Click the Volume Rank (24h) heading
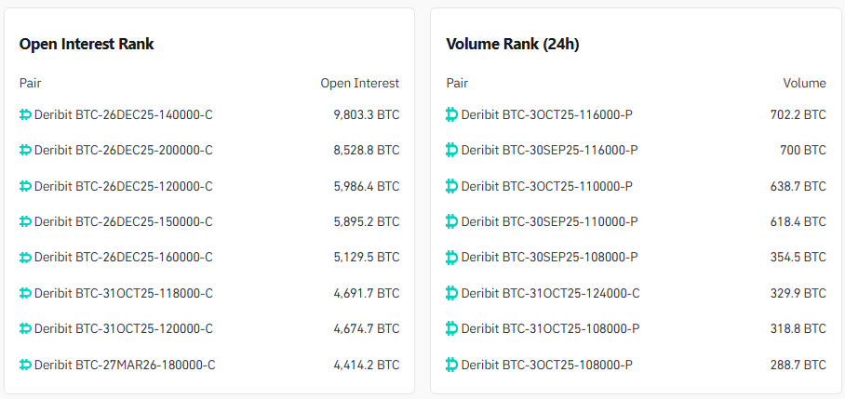 [513, 44]
